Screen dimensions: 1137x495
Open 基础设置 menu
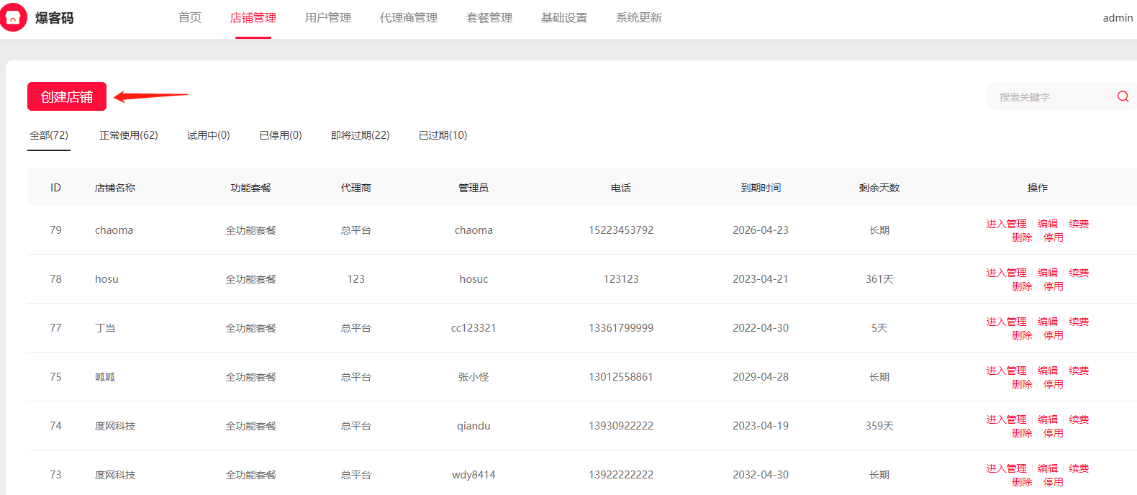563,17
